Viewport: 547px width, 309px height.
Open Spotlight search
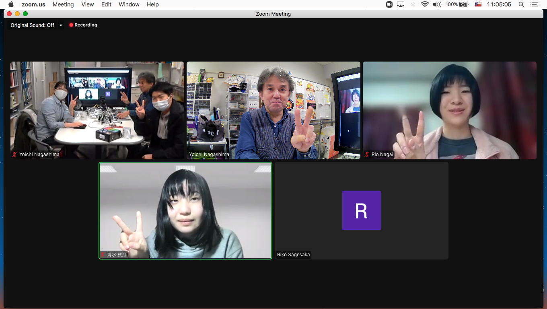point(521,4)
